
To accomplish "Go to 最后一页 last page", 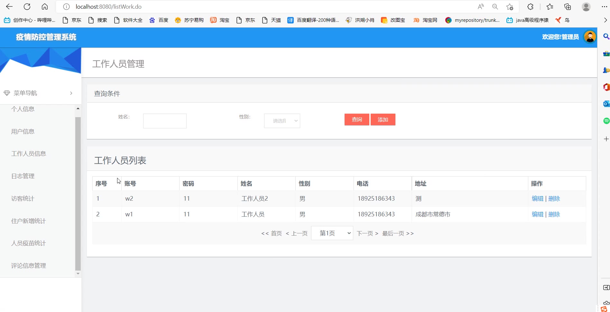I will click(398, 233).
